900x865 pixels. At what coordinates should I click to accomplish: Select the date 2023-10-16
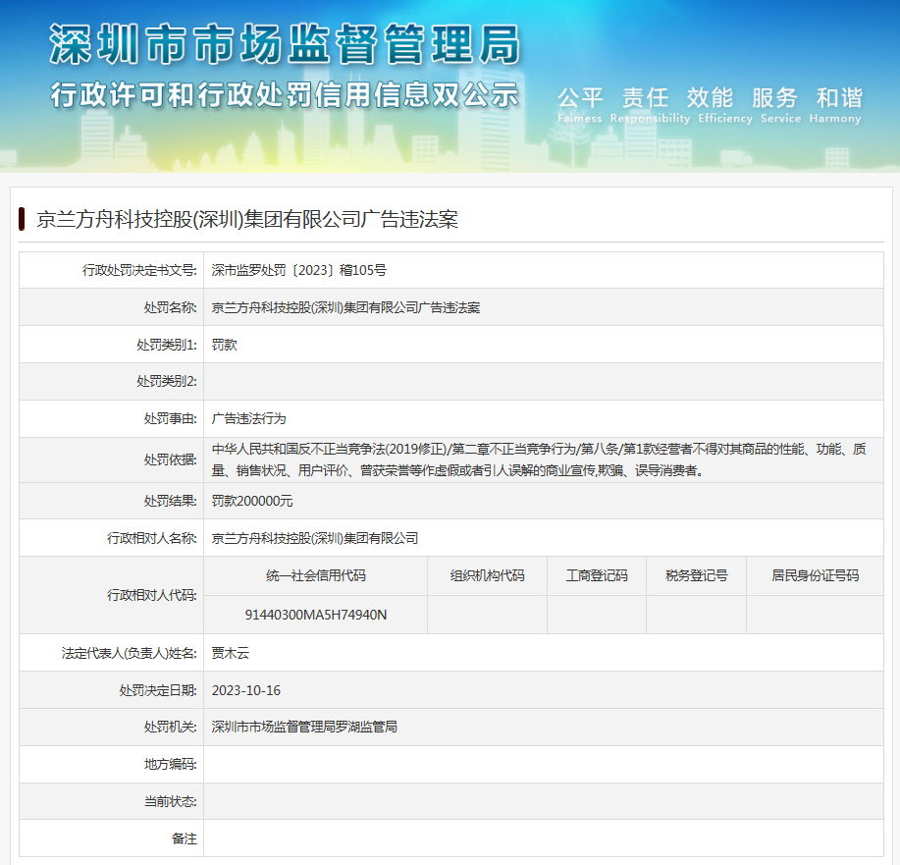246,690
